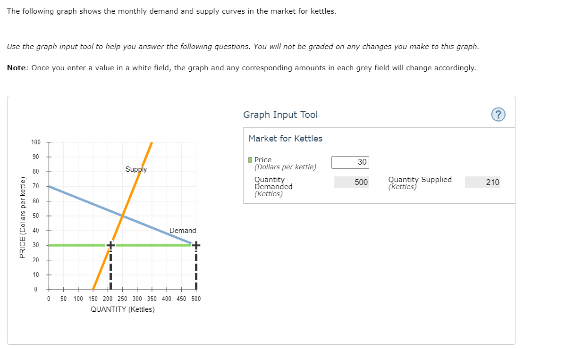Click the Price input field showing 30

pos(350,162)
